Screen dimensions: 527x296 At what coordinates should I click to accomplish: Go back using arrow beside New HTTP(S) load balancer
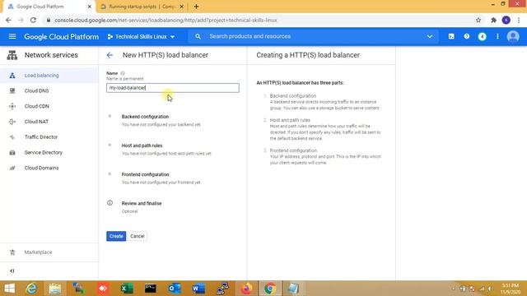coord(110,55)
